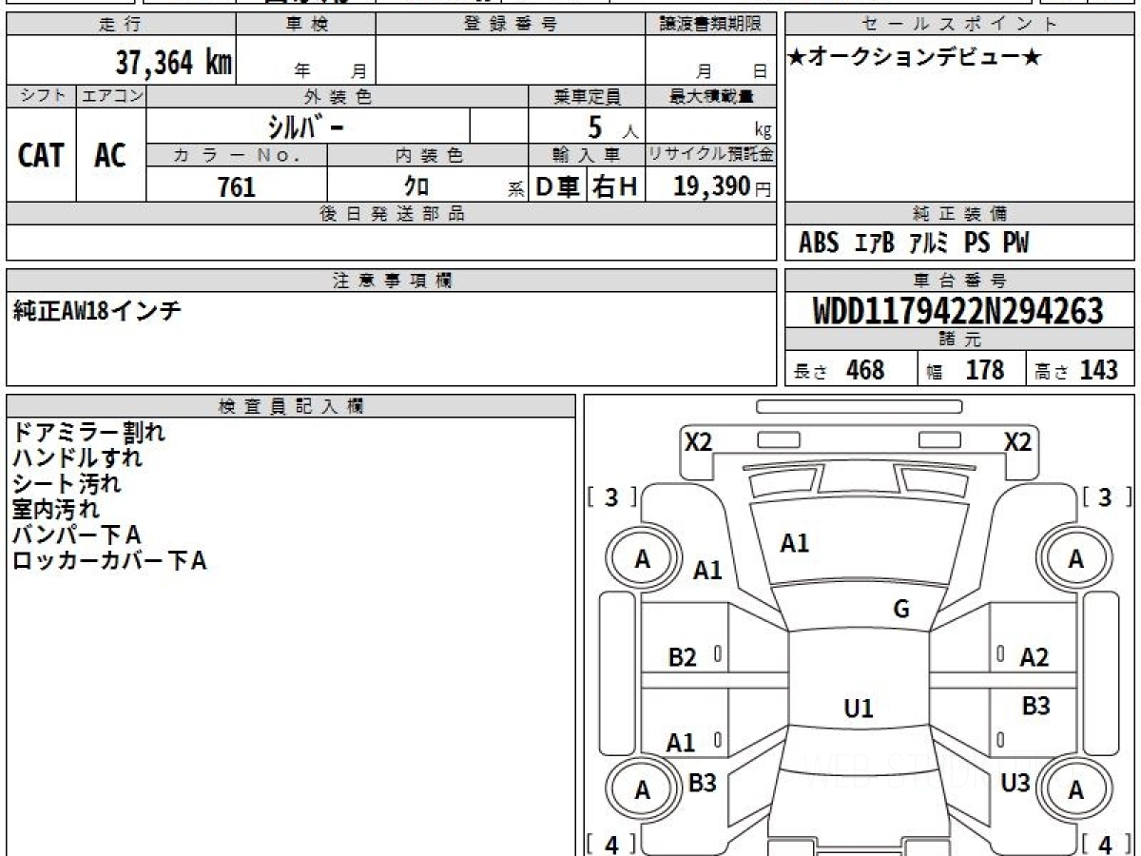Select the ドアミラー割れ inspector note
The height and width of the screenshot is (856, 1141).
tap(88, 433)
